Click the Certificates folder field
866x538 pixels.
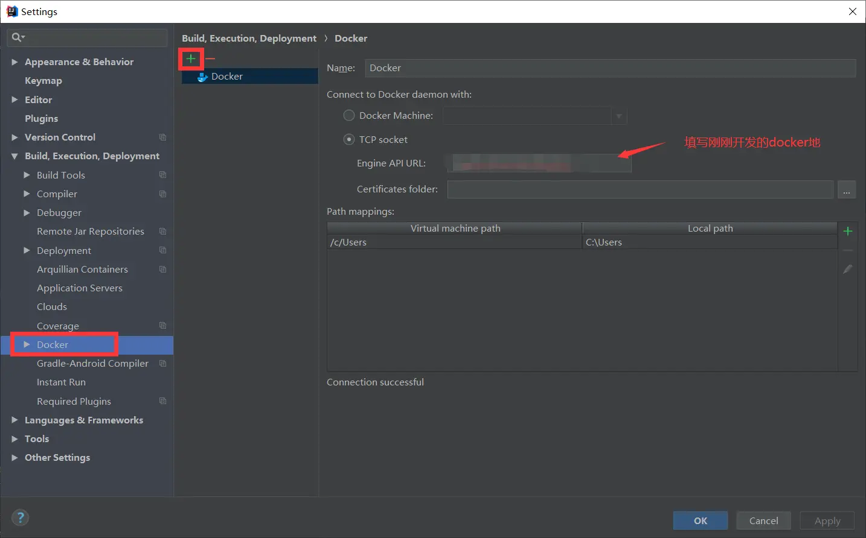coord(640,189)
